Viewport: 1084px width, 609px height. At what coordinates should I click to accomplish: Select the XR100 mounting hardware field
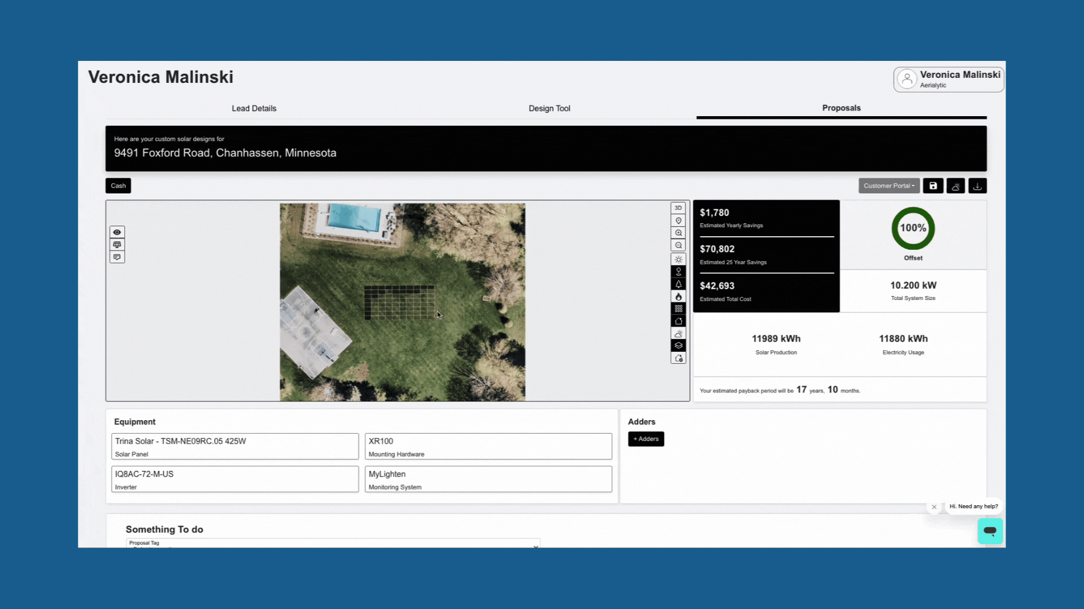pyautogui.click(x=488, y=446)
